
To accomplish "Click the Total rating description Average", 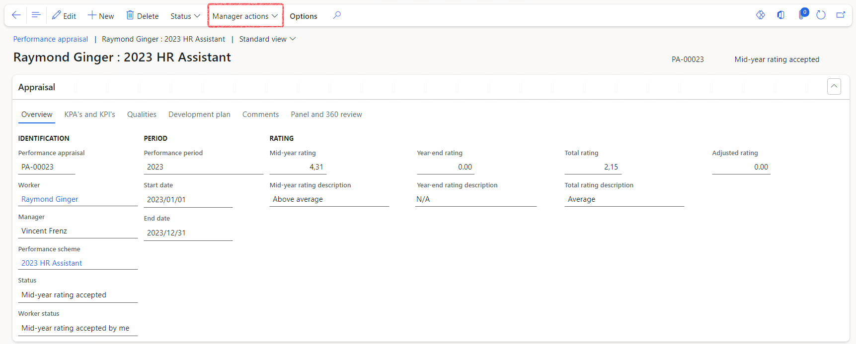I will (624, 199).
